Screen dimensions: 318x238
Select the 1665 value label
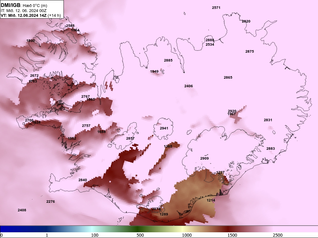(x=91, y=99)
